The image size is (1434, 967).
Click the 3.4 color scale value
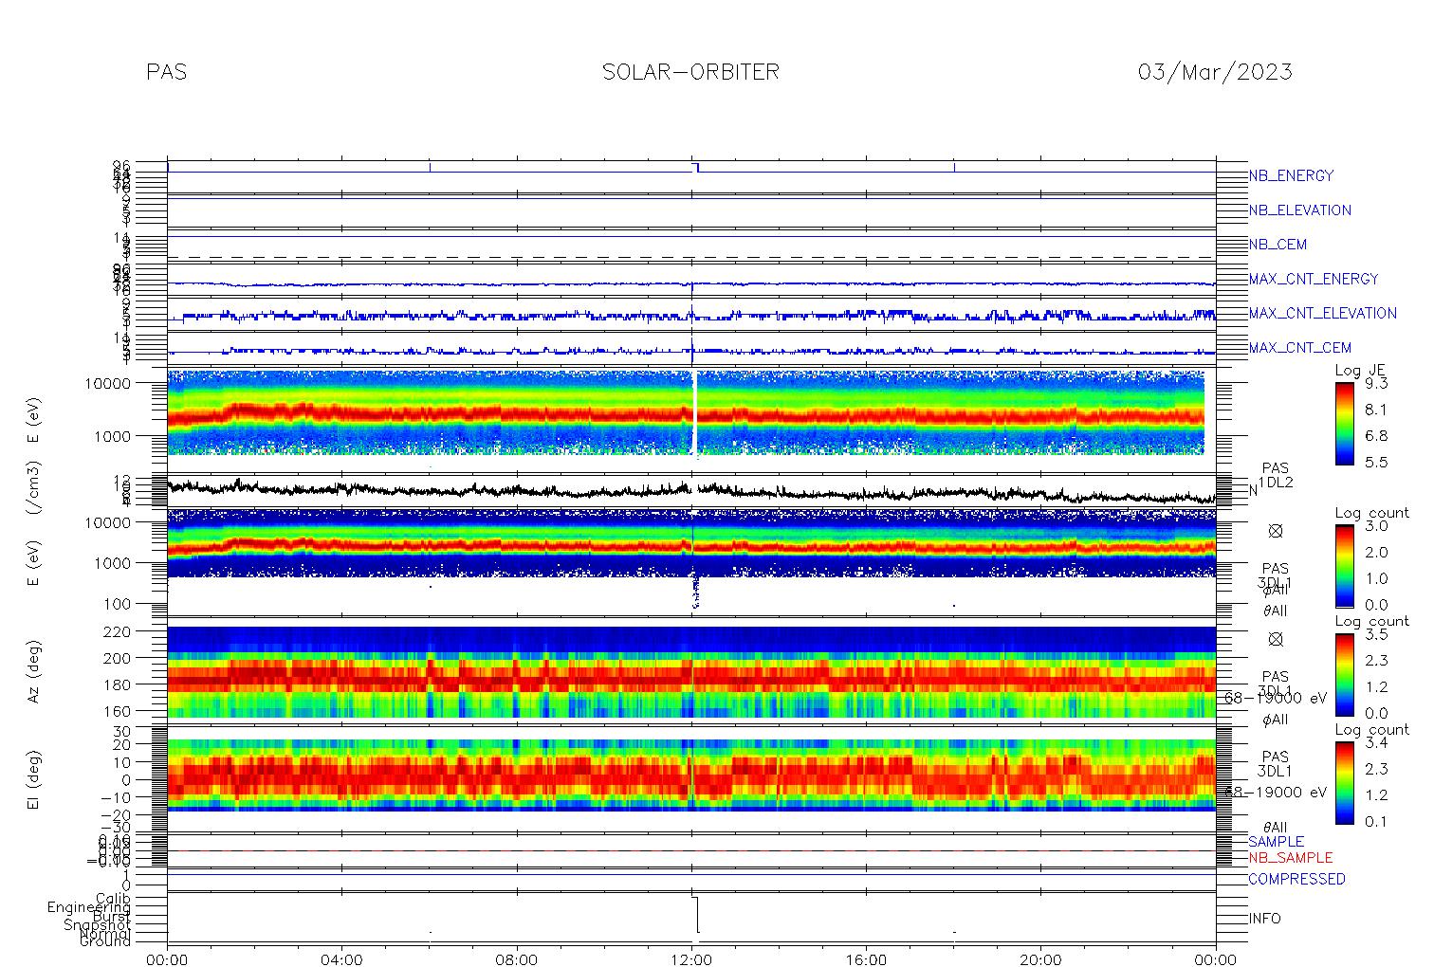click(1376, 742)
